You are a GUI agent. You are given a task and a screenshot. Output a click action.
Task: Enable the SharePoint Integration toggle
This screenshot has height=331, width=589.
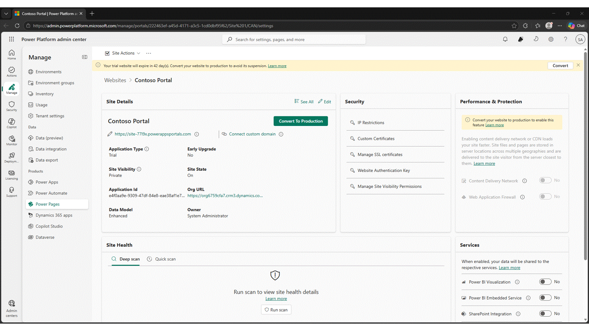545,314
